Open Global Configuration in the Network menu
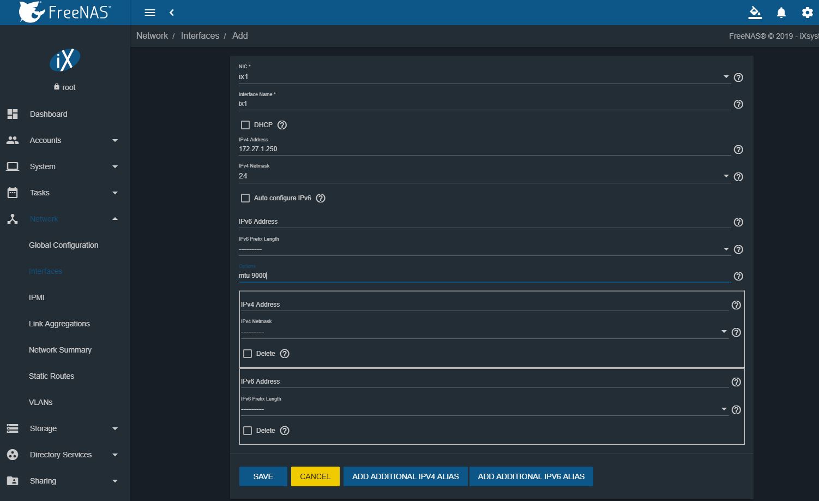Image resolution: width=819 pixels, height=501 pixels. coord(63,245)
